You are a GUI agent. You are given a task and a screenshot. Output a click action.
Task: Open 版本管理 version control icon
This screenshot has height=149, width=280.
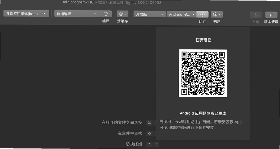coord(271,15)
